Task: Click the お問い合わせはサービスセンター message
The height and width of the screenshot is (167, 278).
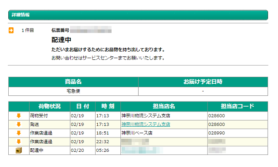Action: click(108, 58)
